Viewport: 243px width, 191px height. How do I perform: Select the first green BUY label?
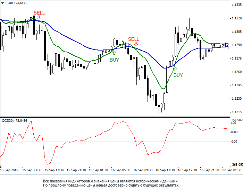click(x=114, y=60)
